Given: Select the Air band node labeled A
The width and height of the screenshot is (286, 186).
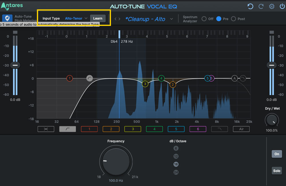Looking at the screenshot, I should click(235, 78).
